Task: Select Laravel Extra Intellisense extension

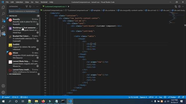Action: click(x=24, y=70)
